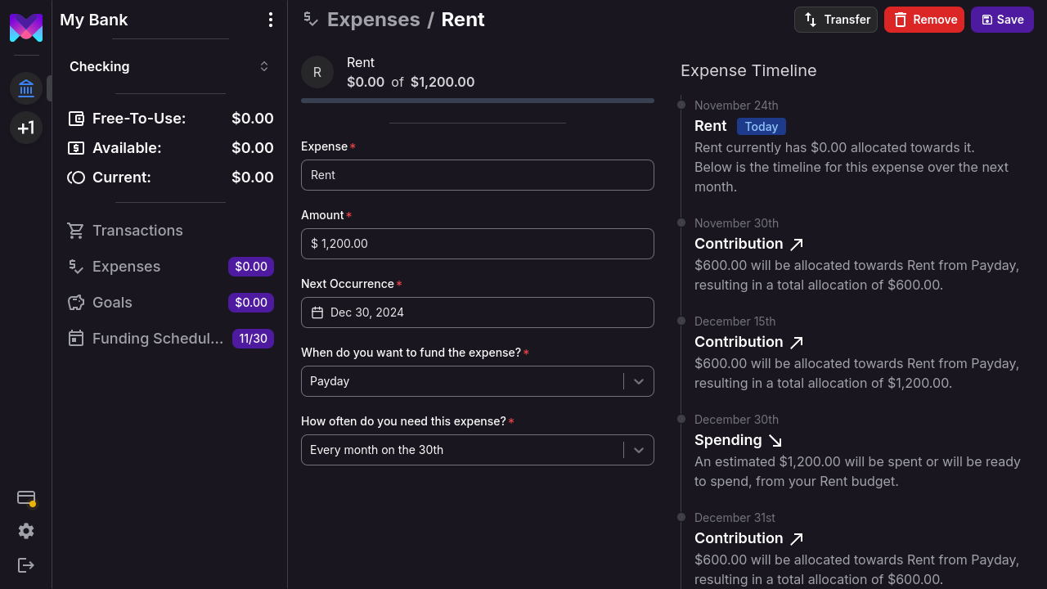Expand the Checking account selector
The width and height of the screenshot is (1047, 589).
170,66
